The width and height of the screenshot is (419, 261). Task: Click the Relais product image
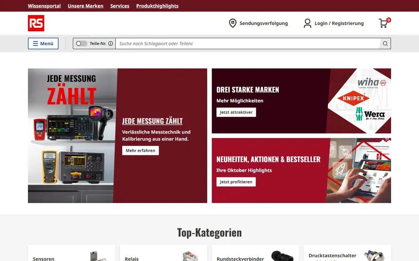190,256
